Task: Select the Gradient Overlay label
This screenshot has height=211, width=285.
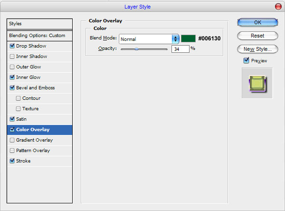Action: pyautogui.click(x=34, y=140)
